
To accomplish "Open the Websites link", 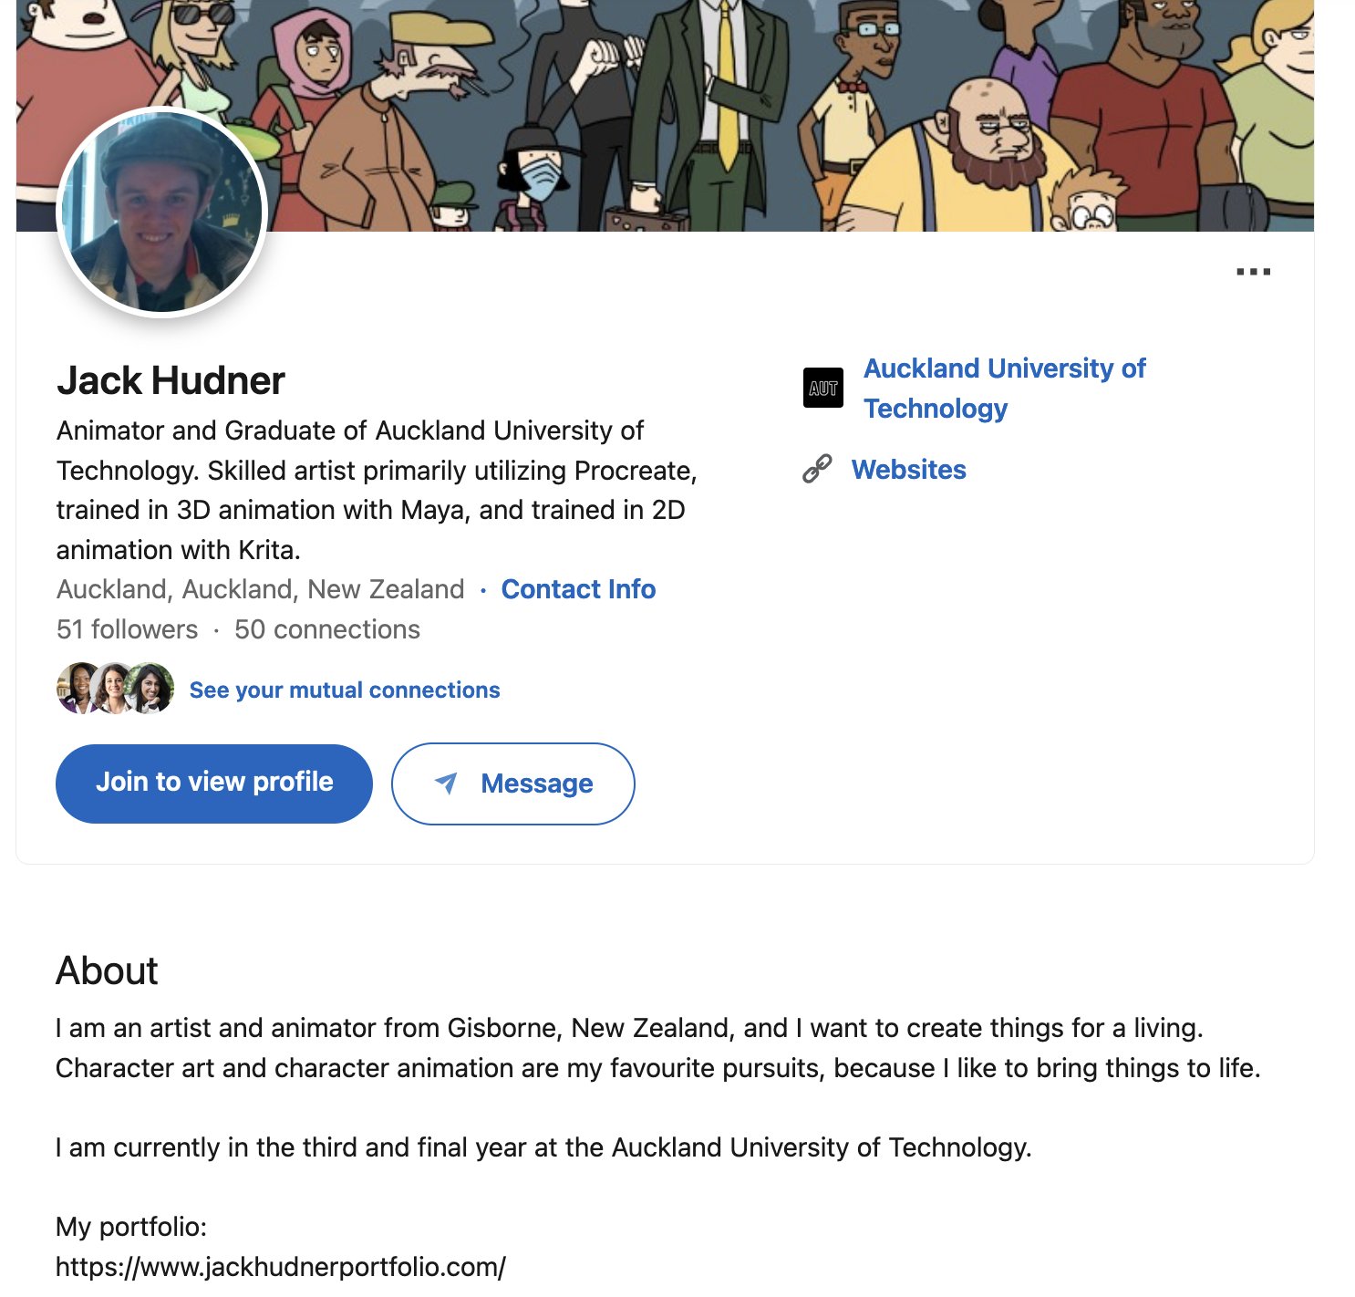I will [908, 469].
